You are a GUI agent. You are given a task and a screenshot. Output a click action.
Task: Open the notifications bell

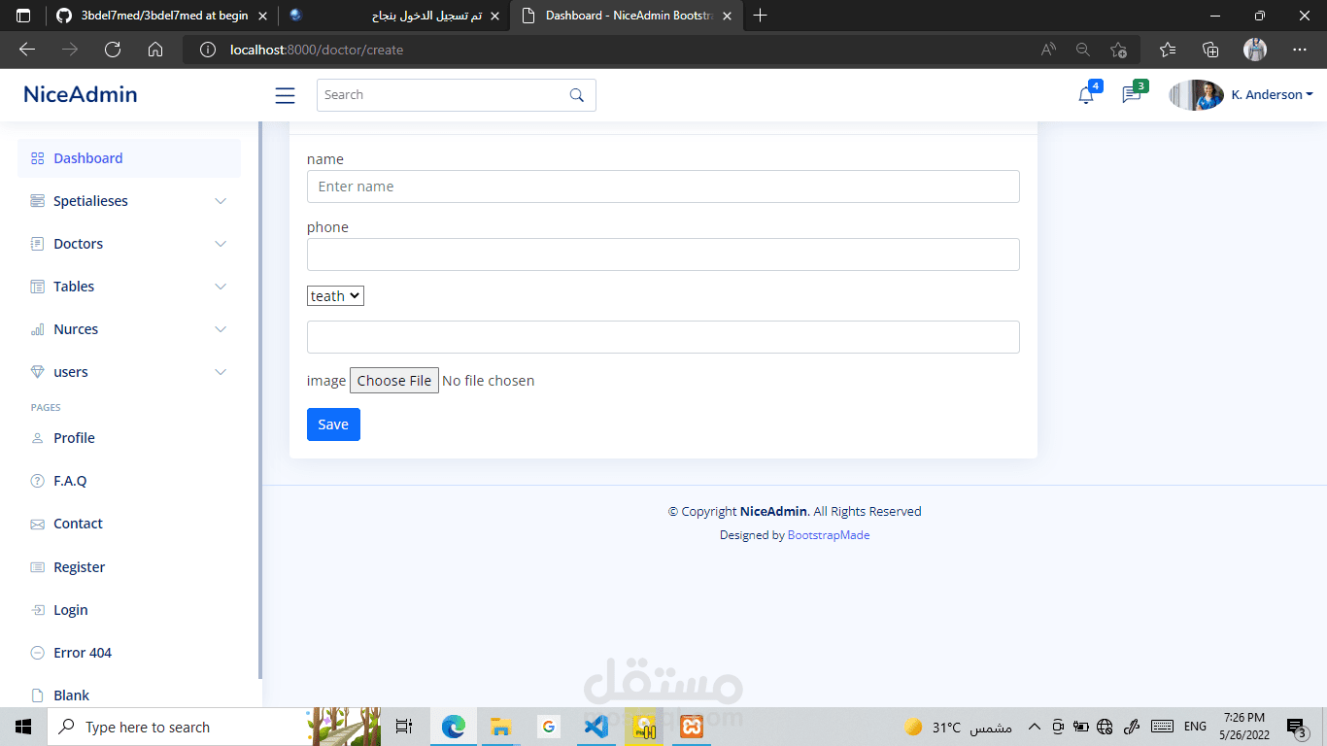[x=1086, y=95]
